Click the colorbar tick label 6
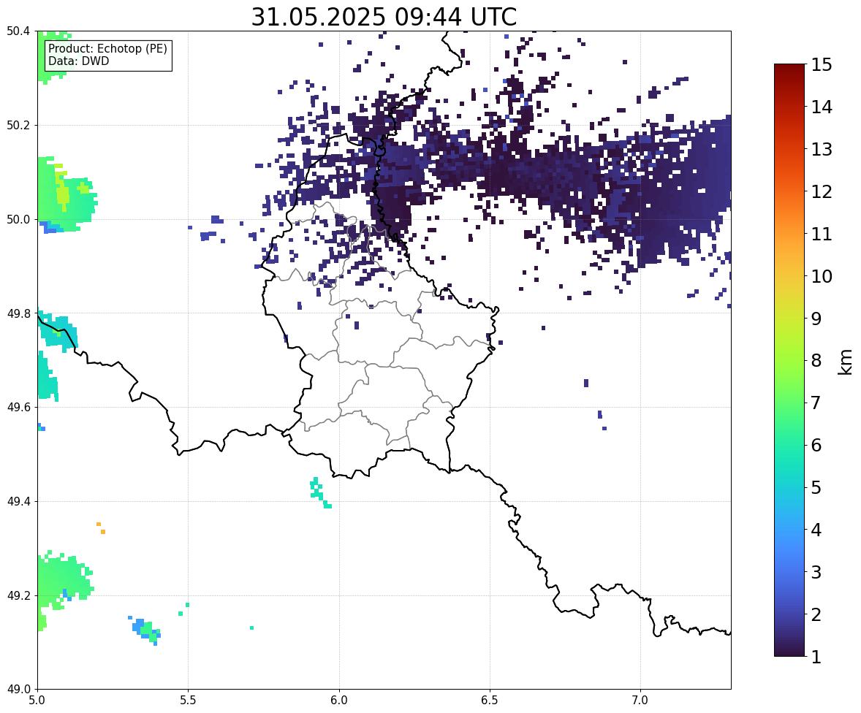861x713 pixels. pyautogui.click(x=816, y=445)
